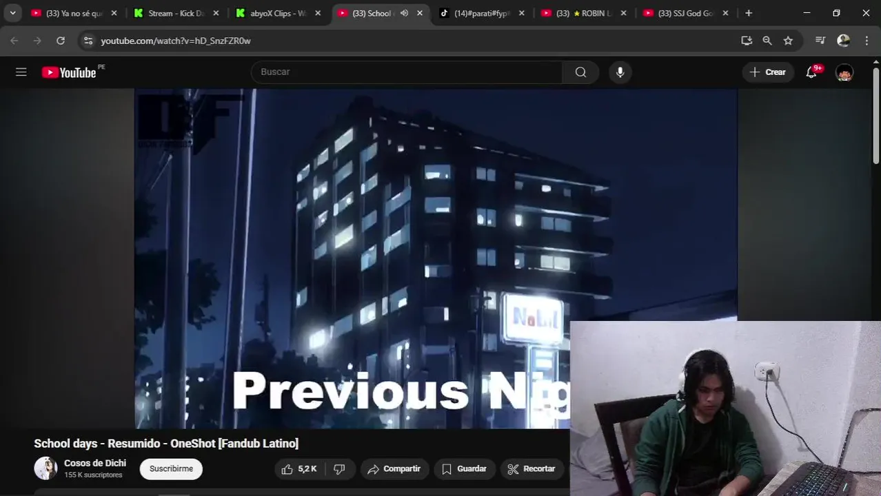The height and width of the screenshot is (496, 881).
Task: Mute the School days tab audio
Action: [x=405, y=13]
